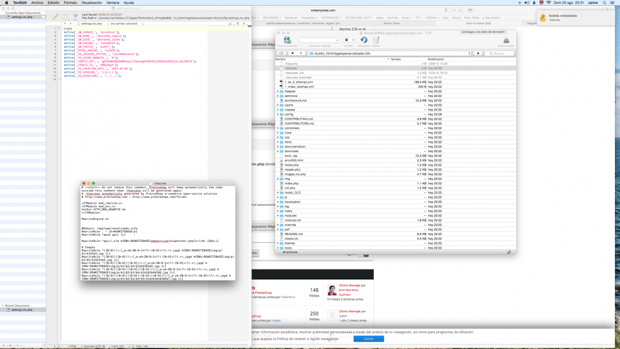This screenshot has width=620, height=349.
Task: Click the Cerrar cookie notice button
Action: tap(369, 339)
